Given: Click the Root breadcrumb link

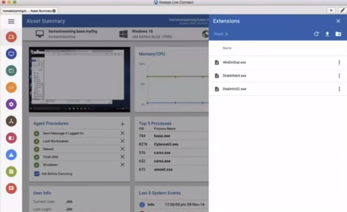Looking at the screenshot, I should [218, 34].
